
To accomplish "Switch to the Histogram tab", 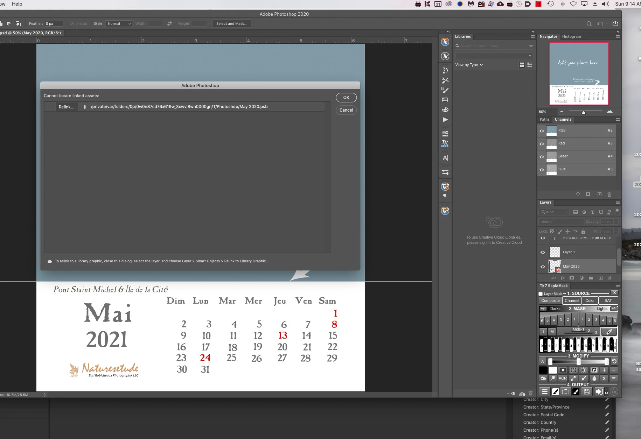I will tap(571, 36).
